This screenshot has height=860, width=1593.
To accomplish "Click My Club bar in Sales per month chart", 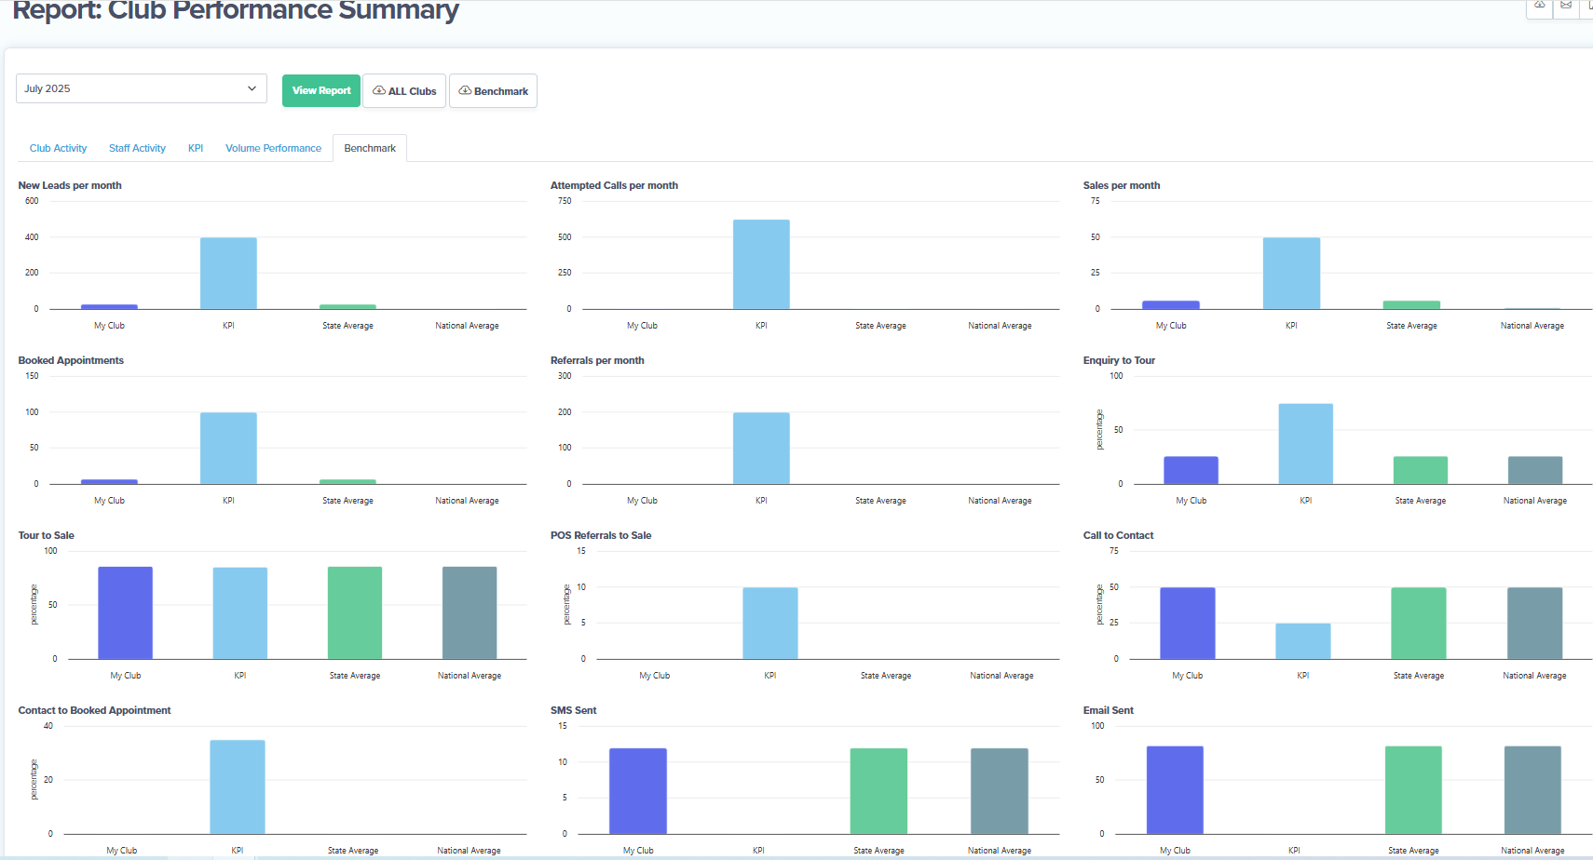I will coord(1171,305).
